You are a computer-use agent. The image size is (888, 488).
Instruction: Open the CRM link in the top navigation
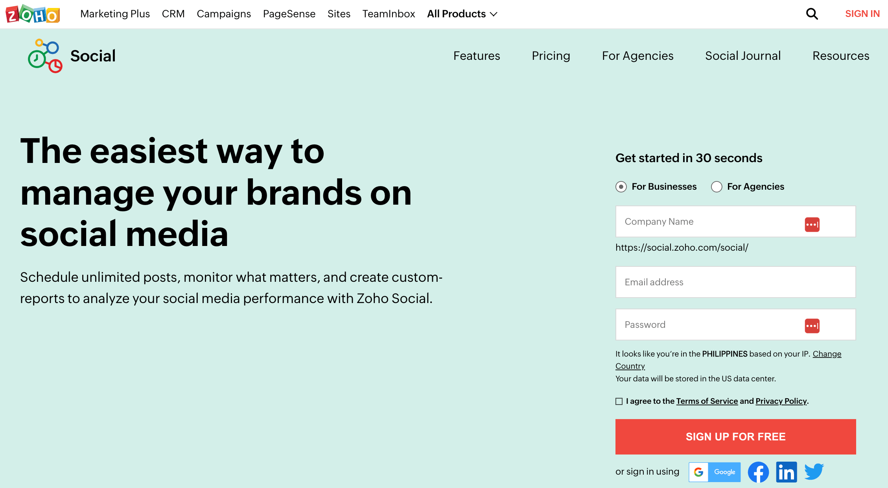point(173,14)
